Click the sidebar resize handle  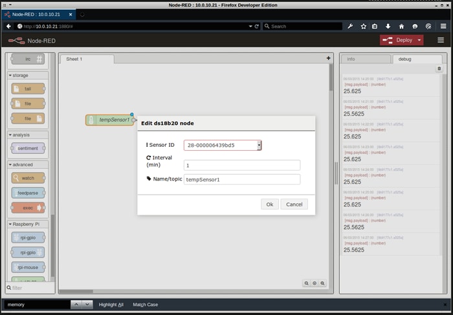coord(337,173)
